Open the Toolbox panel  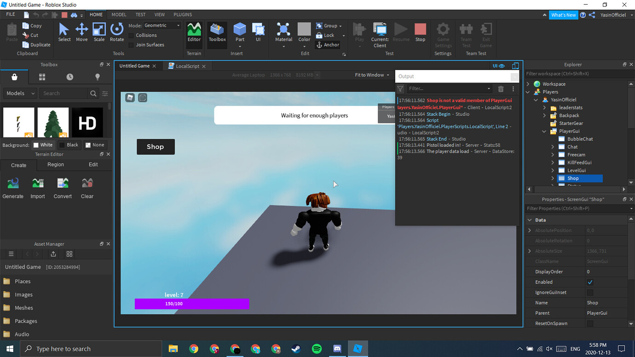(217, 32)
